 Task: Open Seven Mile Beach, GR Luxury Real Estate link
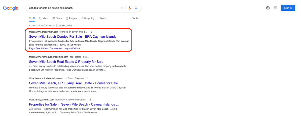[x=74, y=83]
